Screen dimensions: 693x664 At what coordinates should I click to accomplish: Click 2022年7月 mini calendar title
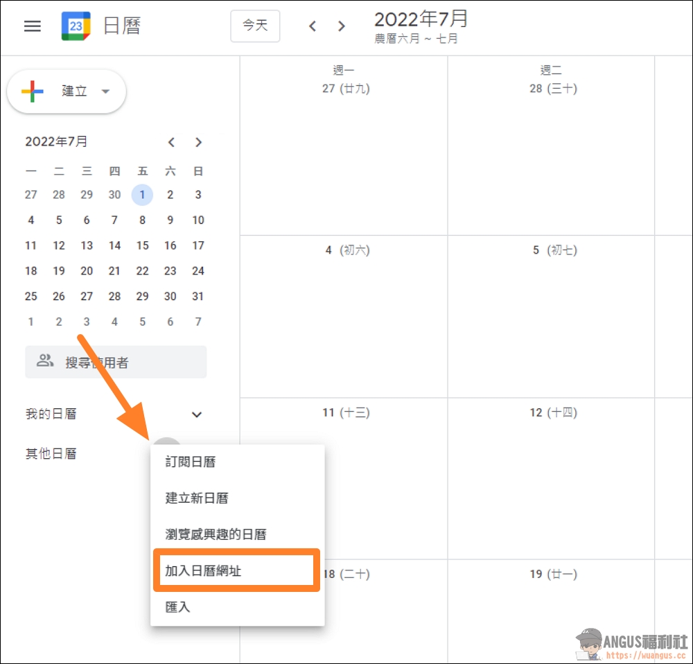point(56,141)
